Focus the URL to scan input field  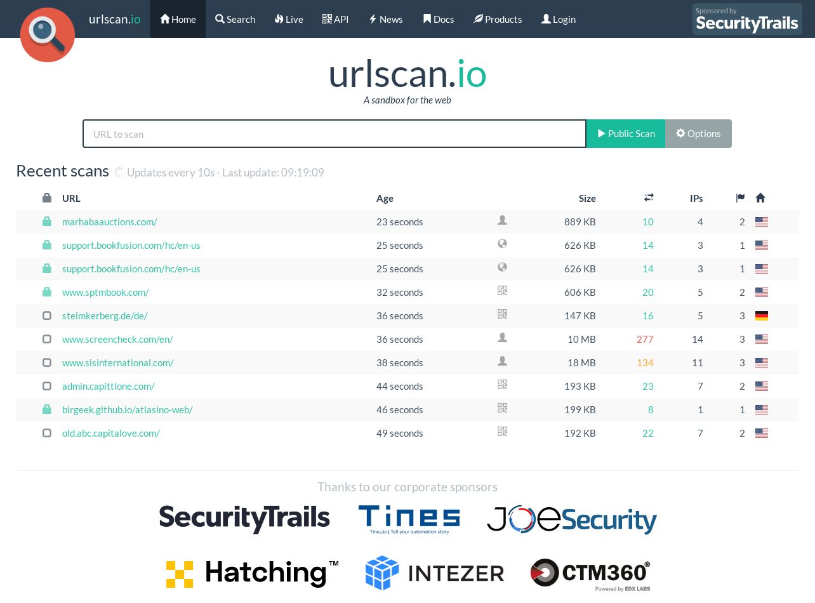(x=335, y=134)
